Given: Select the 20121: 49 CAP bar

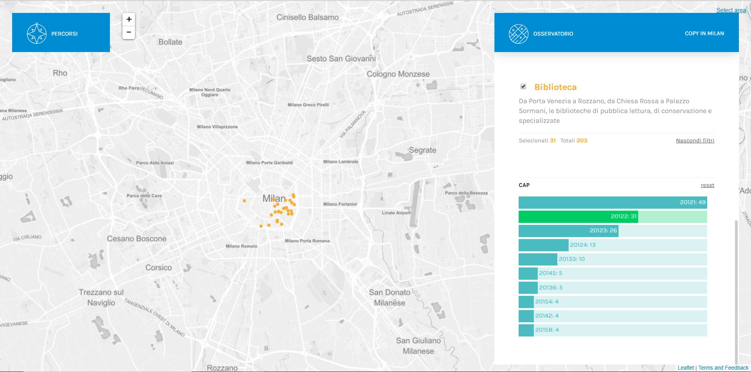Looking at the screenshot, I should [x=613, y=203].
